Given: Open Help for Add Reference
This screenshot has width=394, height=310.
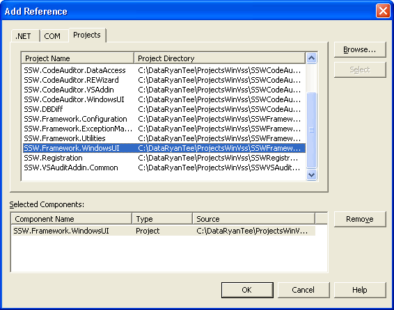Looking at the screenshot, I should pos(360,290).
